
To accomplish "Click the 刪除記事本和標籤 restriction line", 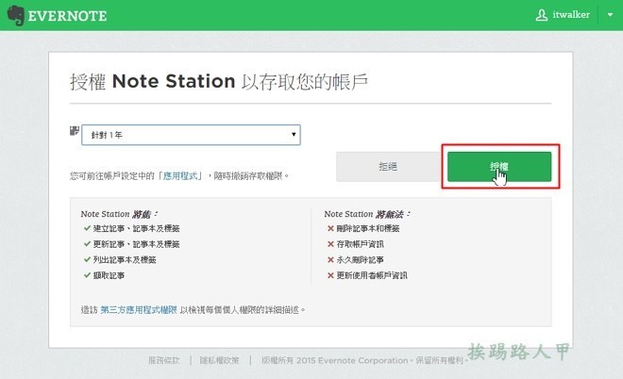I will tap(368, 228).
